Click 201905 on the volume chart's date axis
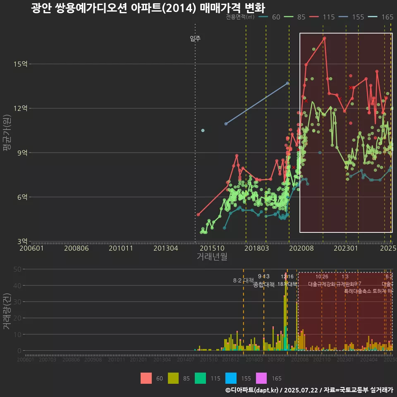 click(276, 359)
